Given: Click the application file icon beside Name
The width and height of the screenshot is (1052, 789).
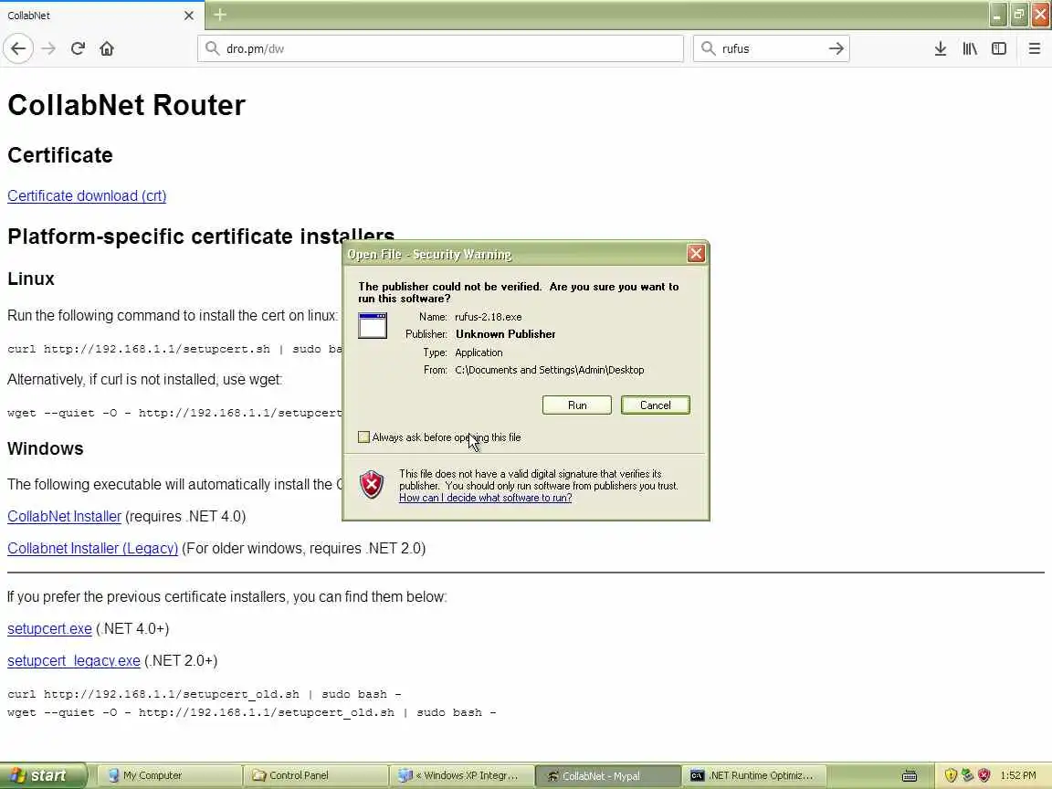Looking at the screenshot, I should 373,326.
